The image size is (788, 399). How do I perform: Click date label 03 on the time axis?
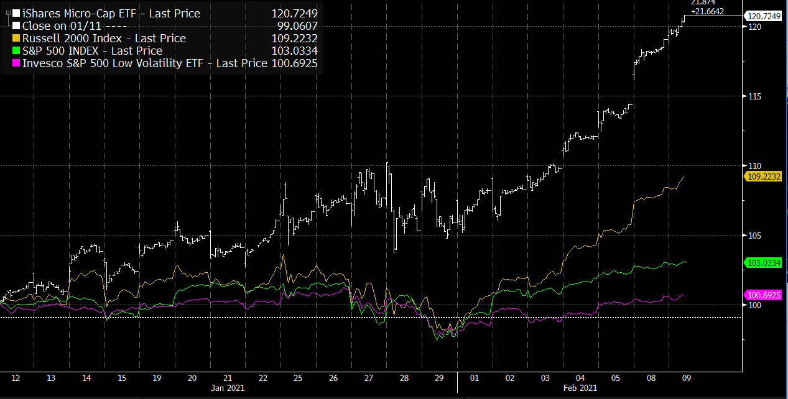tap(545, 377)
